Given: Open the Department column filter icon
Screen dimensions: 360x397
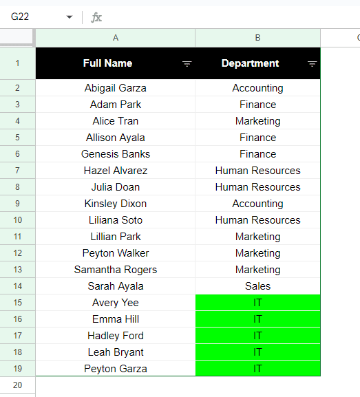Looking at the screenshot, I should 312,64.
